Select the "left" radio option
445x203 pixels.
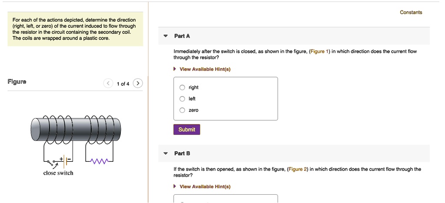tap(183, 98)
